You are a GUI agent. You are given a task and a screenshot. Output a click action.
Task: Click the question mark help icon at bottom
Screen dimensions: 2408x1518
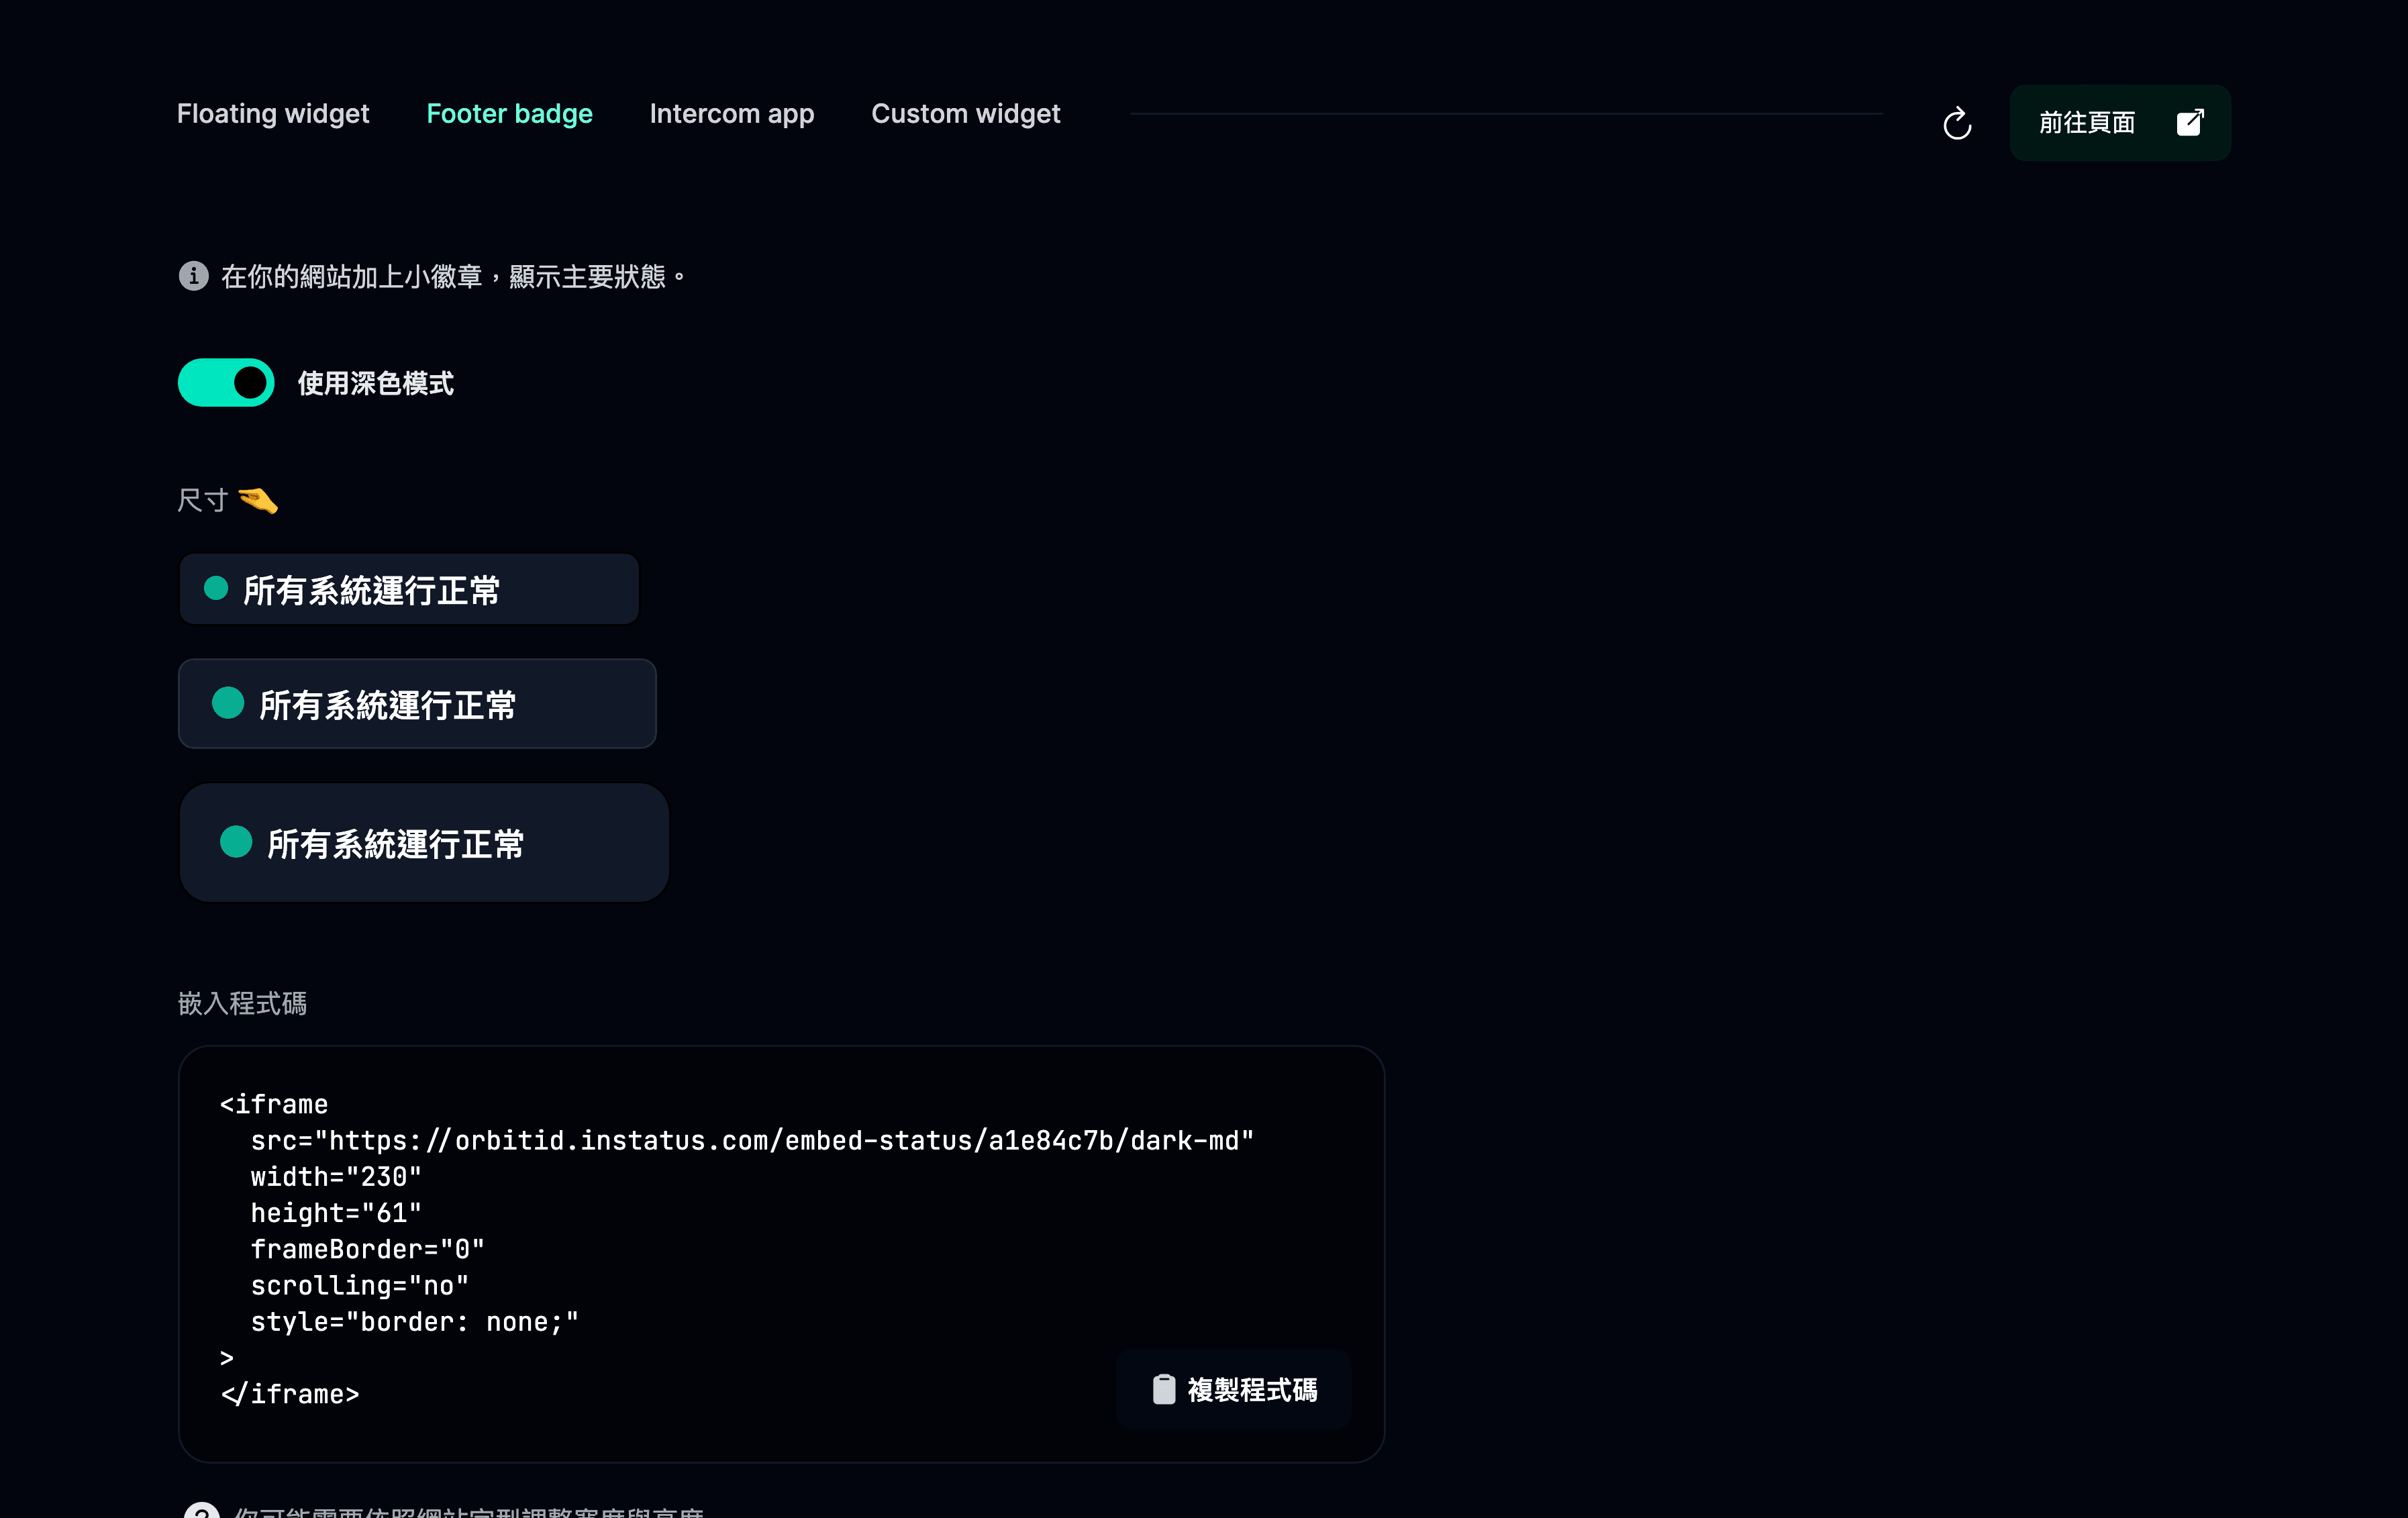click(202, 1510)
